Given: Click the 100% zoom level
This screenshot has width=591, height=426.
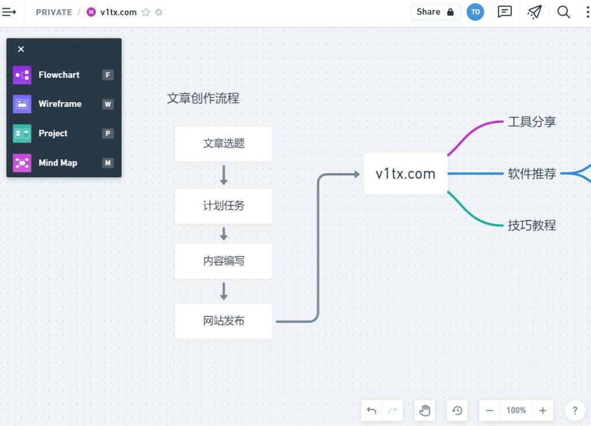Looking at the screenshot, I should click(516, 410).
